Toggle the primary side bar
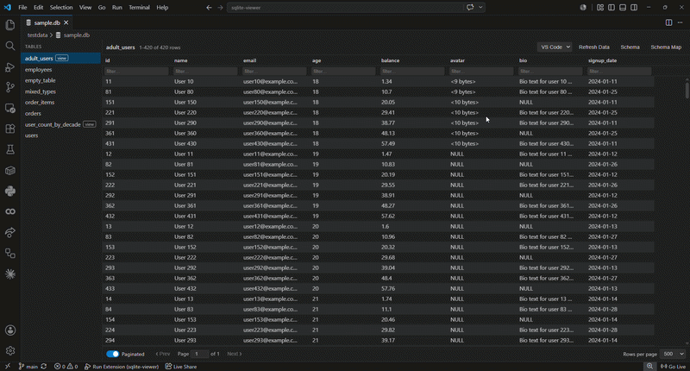690x371 pixels. click(x=612, y=8)
